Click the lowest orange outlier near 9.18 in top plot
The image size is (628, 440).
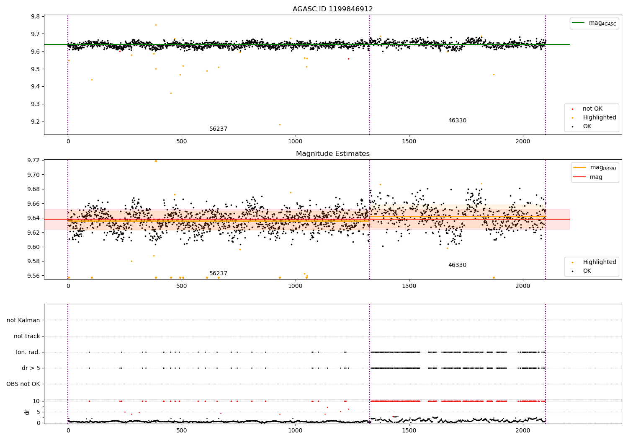280,124
